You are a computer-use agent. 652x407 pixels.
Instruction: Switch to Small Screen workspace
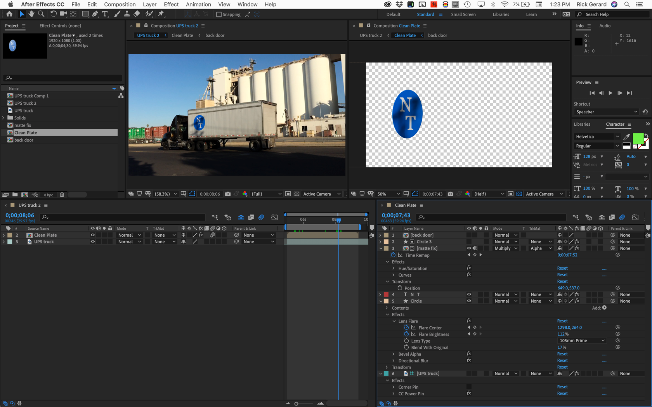click(x=463, y=14)
